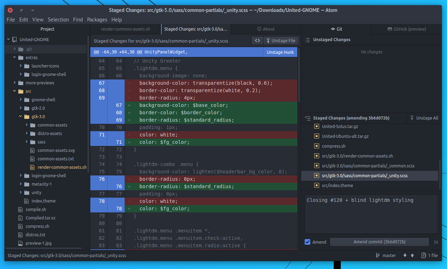This screenshot has width=447, height=269.
Task: Collapse the United-GNOME root folder chevron
Action: click(x=9, y=39)
